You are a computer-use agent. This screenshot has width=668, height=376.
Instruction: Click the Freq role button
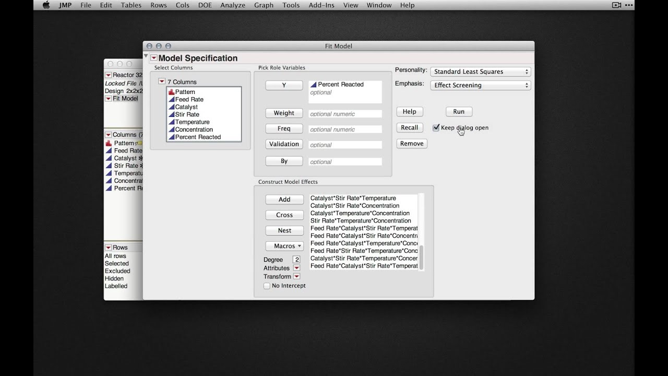284,128
